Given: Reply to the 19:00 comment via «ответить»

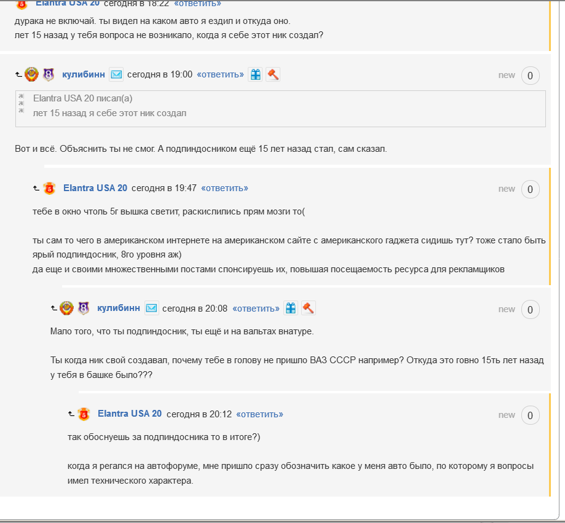Looking at the screenshot, I should click(x=220, y=74).
